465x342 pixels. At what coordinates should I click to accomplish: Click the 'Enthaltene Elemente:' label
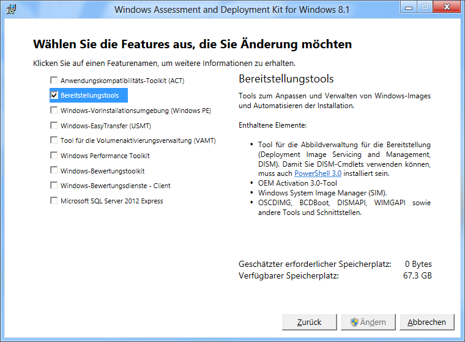[x=272, y=125]
